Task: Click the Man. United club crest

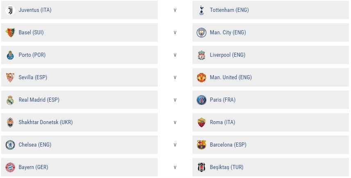Action: pyautogui.click(x=201, y=78)
